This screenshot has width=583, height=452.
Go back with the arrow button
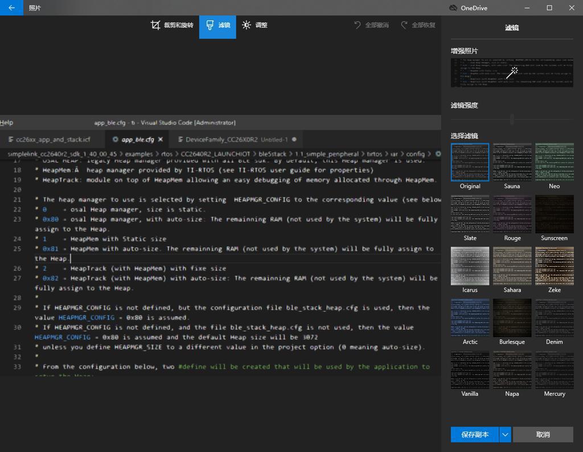coord(11,7)
